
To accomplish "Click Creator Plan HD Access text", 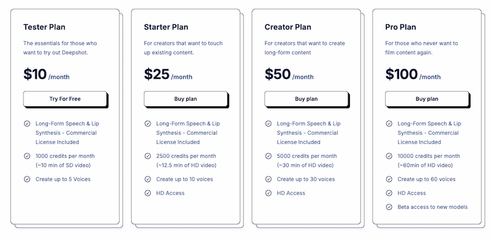I will point(291,193).
